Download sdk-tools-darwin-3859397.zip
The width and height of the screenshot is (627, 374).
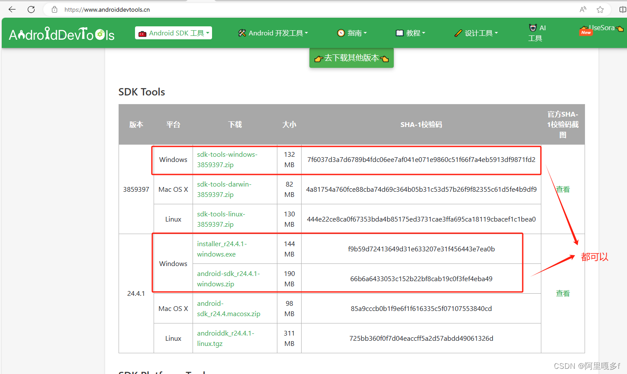[224, 189]
